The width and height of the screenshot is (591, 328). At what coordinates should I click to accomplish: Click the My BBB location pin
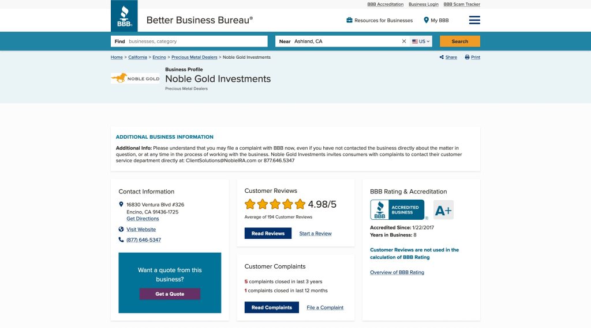pos(427,20)
